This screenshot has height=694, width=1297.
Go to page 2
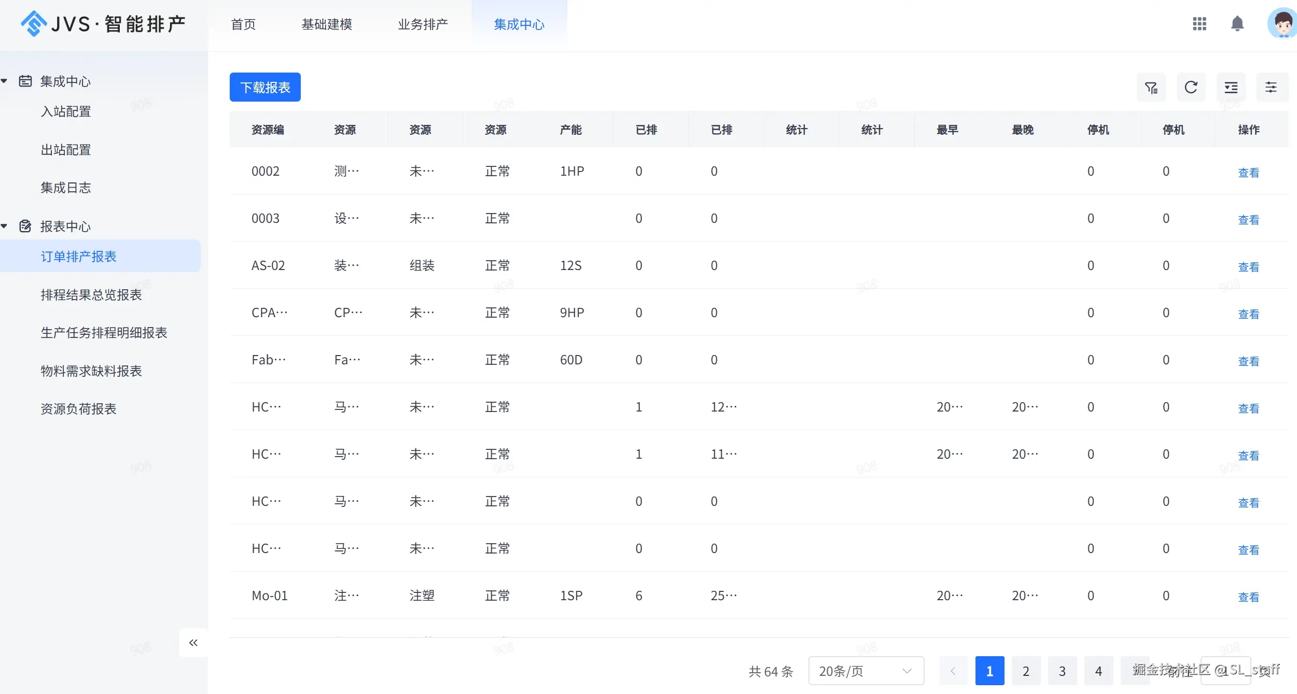(x=1026, y=671)
